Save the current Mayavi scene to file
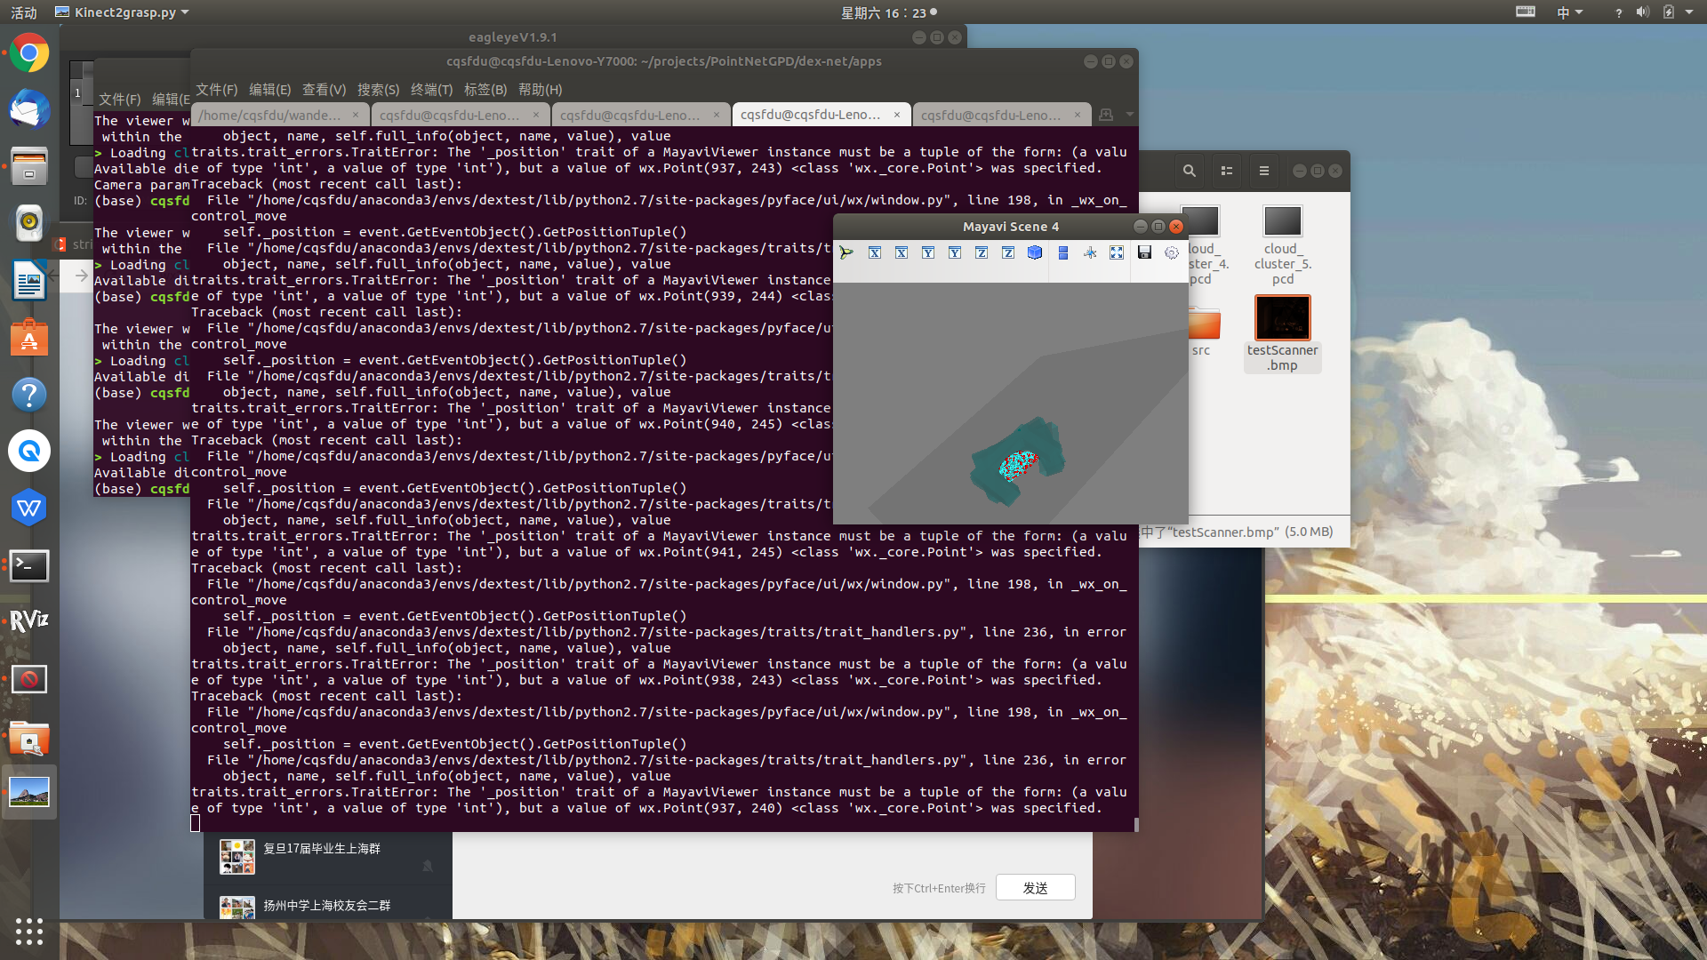Viewport: 1707px width, 960px height. coord(1144,252)
